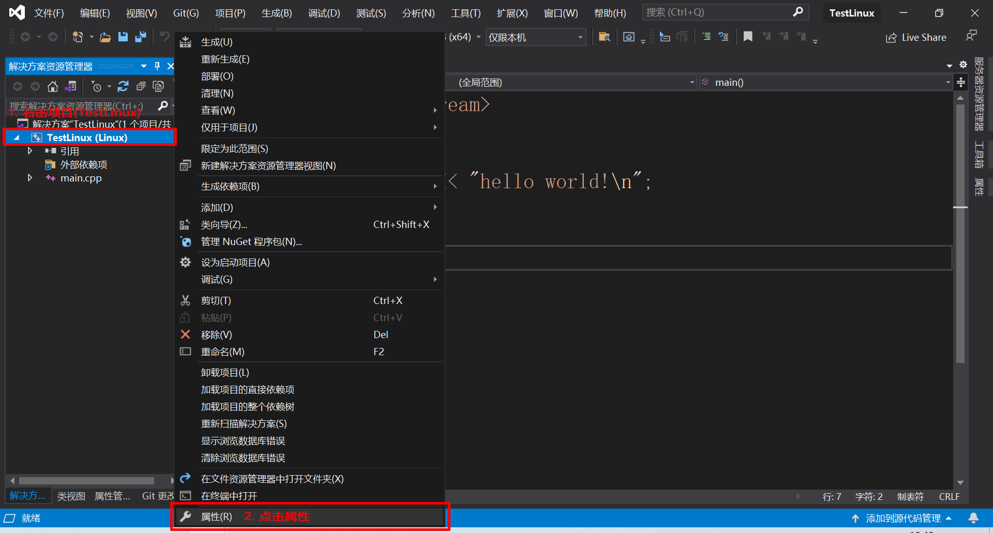Click the Navigate Backward arrow in Solution Explorer
The image size is (993, 533).
coord(17,86)
